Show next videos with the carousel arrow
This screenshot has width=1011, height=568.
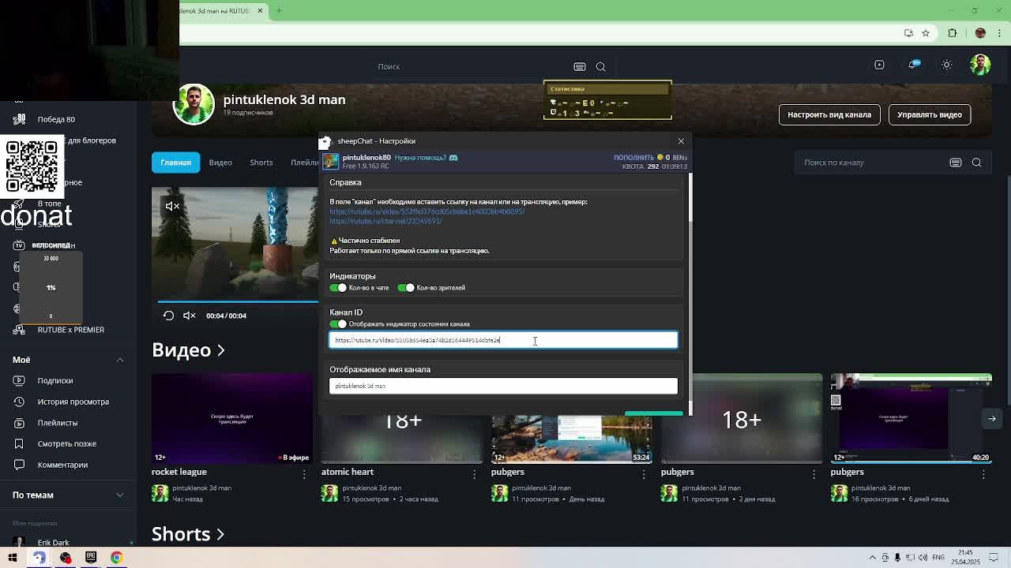pyautogui.click(x=992, y=419)
